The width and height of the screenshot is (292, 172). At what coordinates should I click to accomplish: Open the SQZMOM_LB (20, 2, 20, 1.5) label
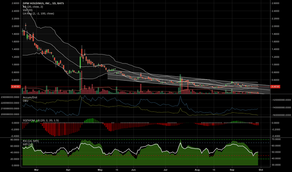(x=41, y=120)
